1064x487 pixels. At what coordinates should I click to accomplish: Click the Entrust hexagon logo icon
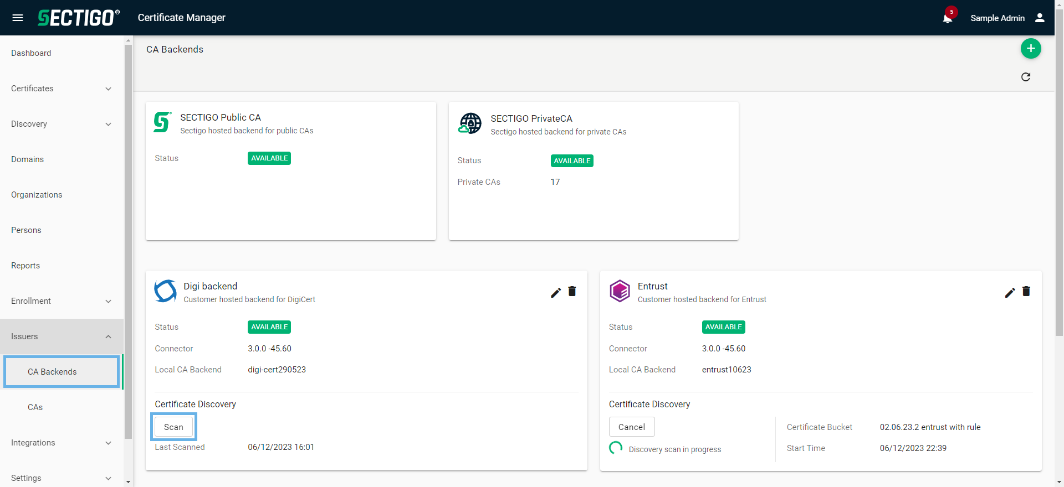620,291
